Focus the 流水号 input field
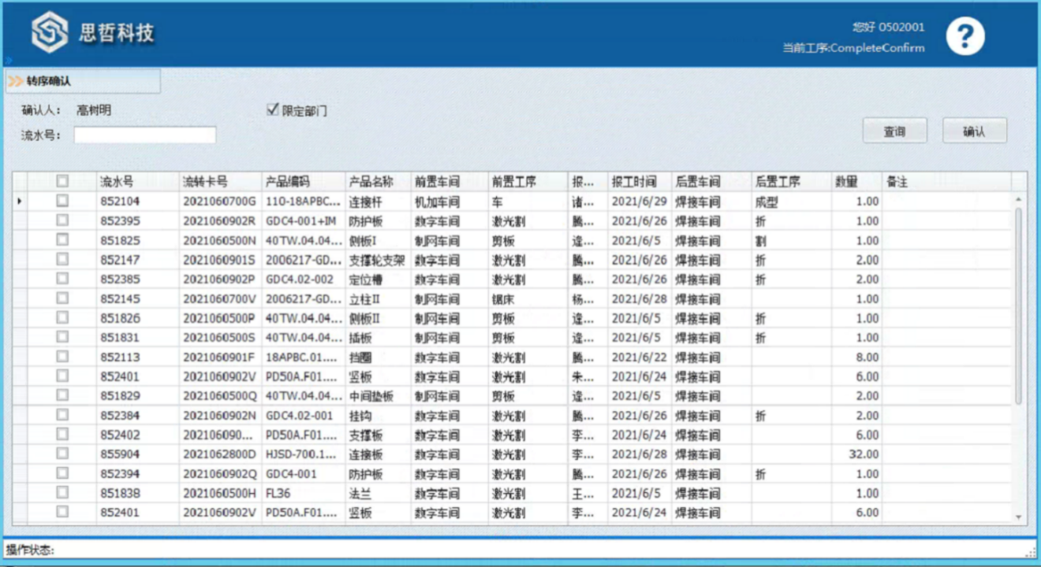This screenshot has width=1041, height=567. tap(145, 135)
